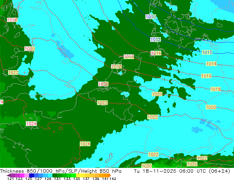Click the legend value 142
Screen dimensions: 234x180
click(113, 179)
